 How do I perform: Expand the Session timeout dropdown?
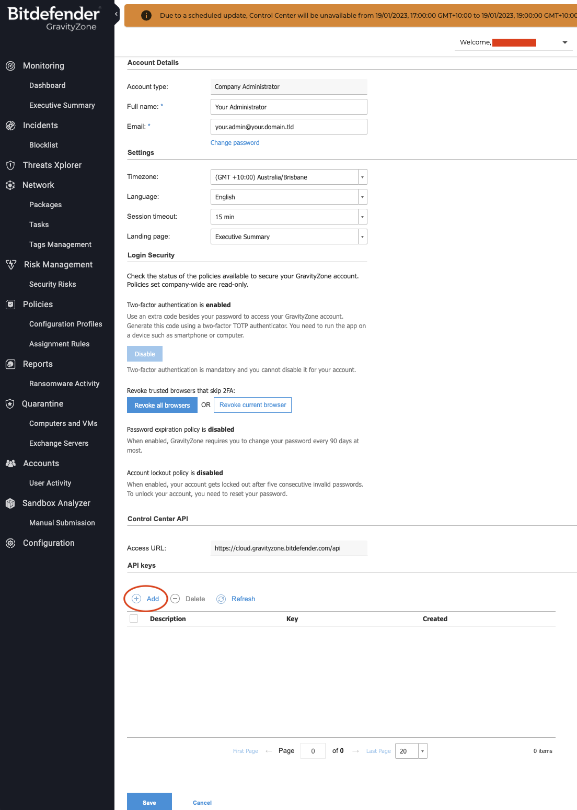pyautogui.click(x=362, y=216)
